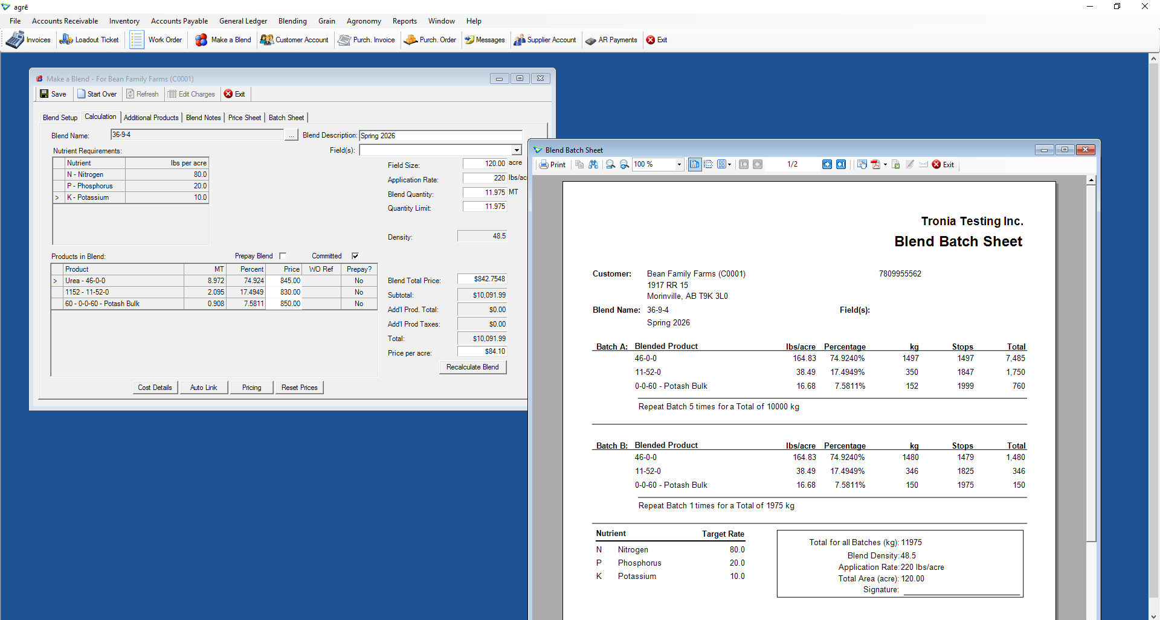Switch to the Price Sheet tab
This screenshot has width=1160, height=620.
(245, 118)
